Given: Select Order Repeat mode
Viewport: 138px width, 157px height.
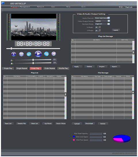Looking at the screenshot, I should tap(49, 68).
